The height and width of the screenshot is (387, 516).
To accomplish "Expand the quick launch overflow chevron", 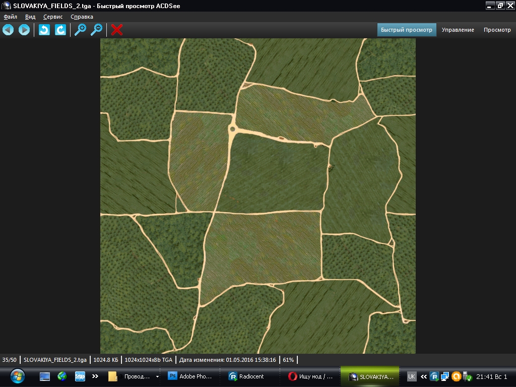I will point(95,376).
